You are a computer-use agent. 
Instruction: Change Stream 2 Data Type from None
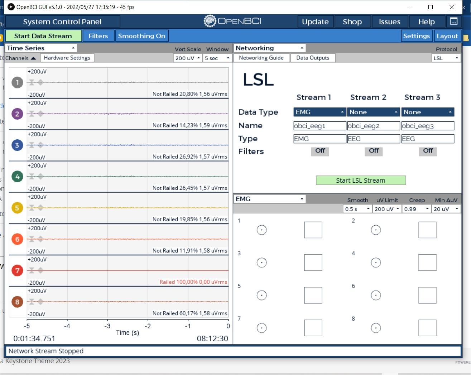coord(374,112)
